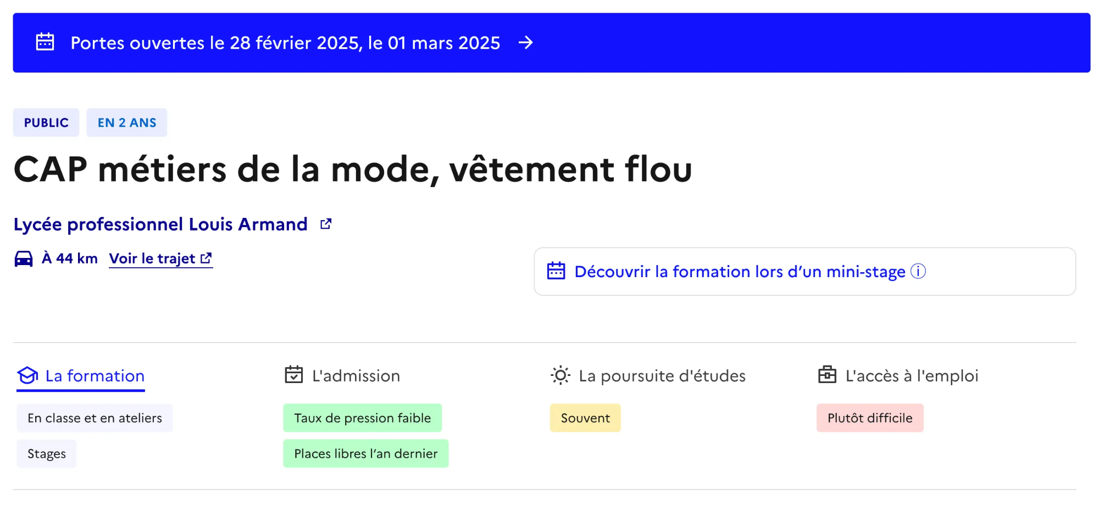The image size is (1099, 517).
Task: Click the calendar icon in the mini-stage card
Action: click(556, 271)
